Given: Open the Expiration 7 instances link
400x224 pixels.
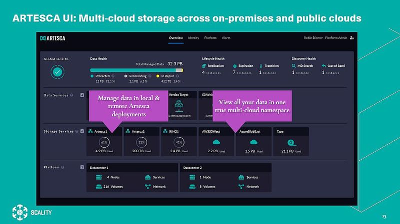Looking at the screenshot, I should (x=242, y=72).
